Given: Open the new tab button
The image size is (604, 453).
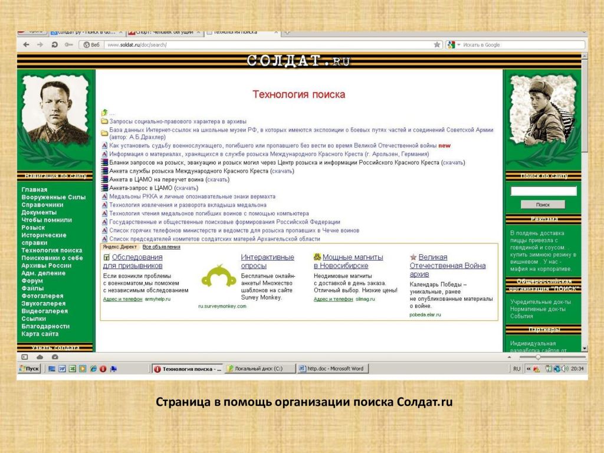Looking at the screenshot, I should [x=287, y=32].
